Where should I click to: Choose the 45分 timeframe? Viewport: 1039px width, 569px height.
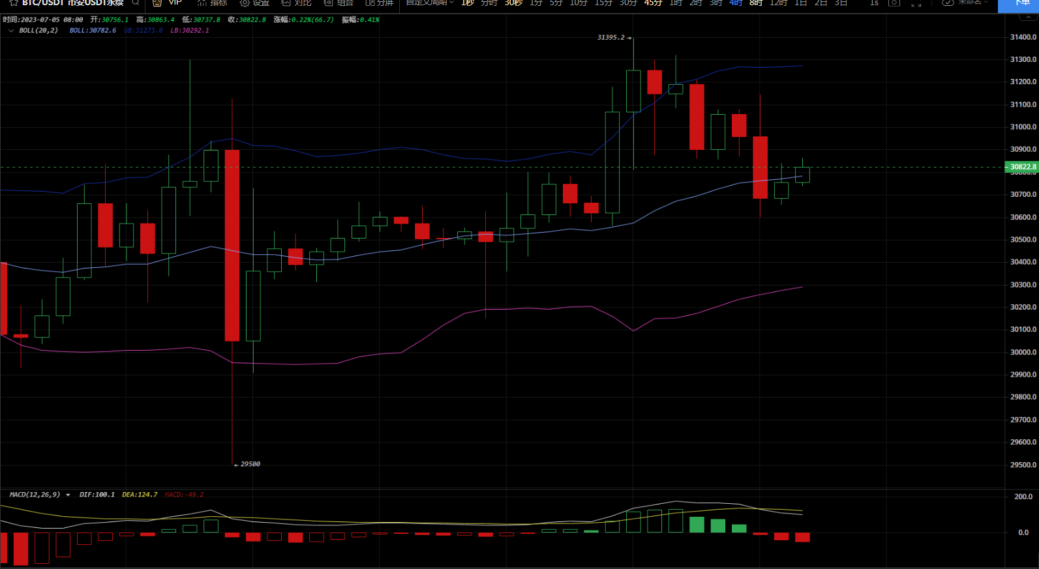click(x=653, y=3)
